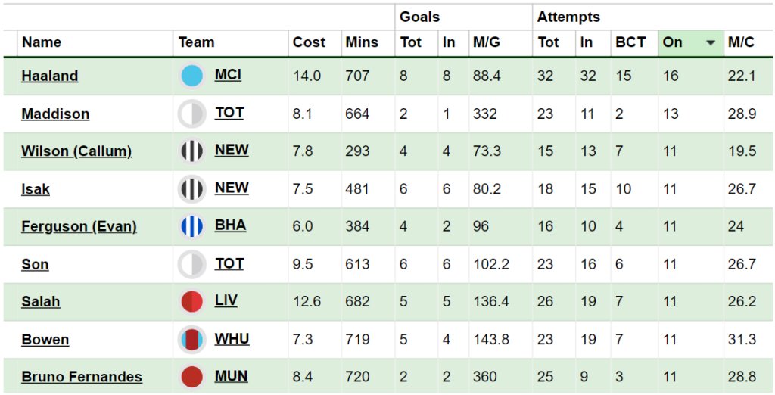Open Haaland's player link
775x395 pixels.
(x=50, y=76)
